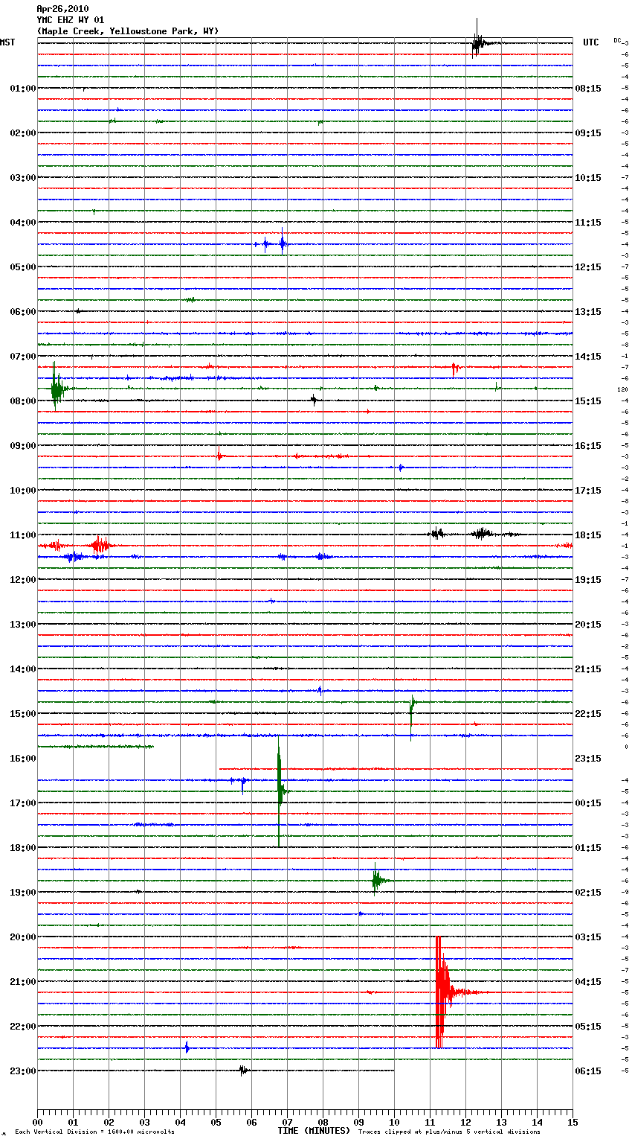The width and height of the screenshot is (632, 1142).
Task: Click the minute 00 axis tick label
Action: click(37, 1122)
